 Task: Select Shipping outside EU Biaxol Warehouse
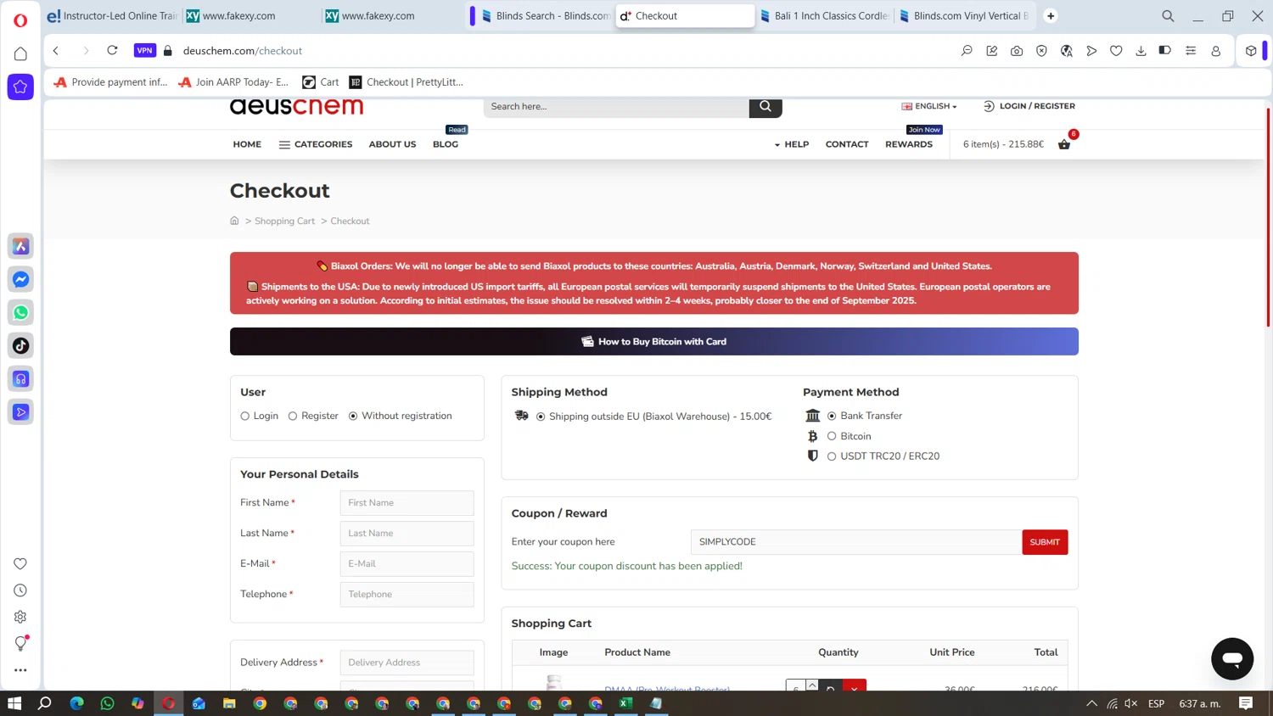click(x=541, y=417)
